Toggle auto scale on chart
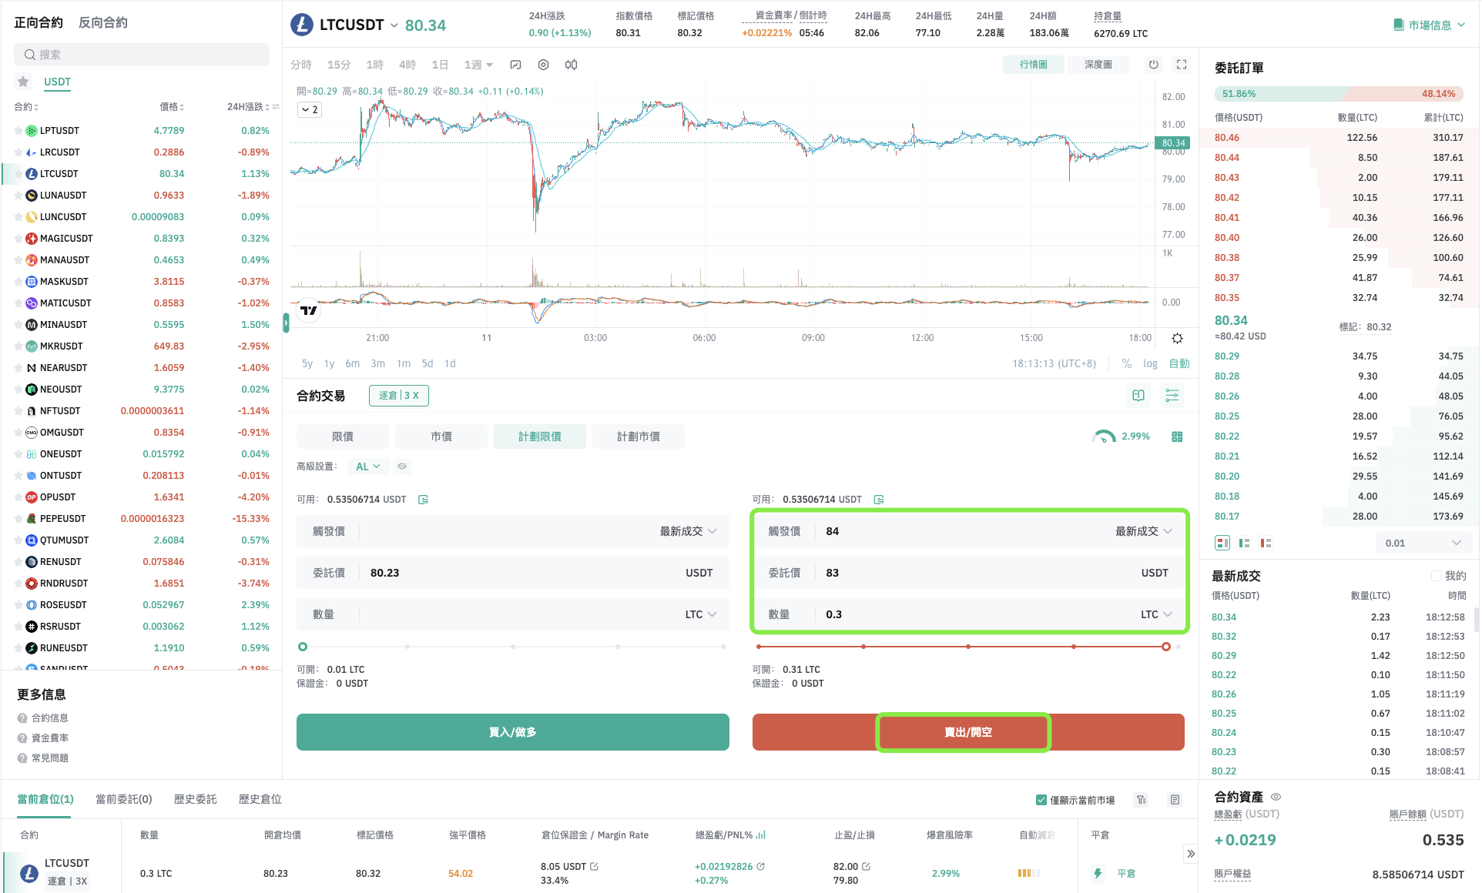The image size is (1482, 893). [x=1179, y=363]
